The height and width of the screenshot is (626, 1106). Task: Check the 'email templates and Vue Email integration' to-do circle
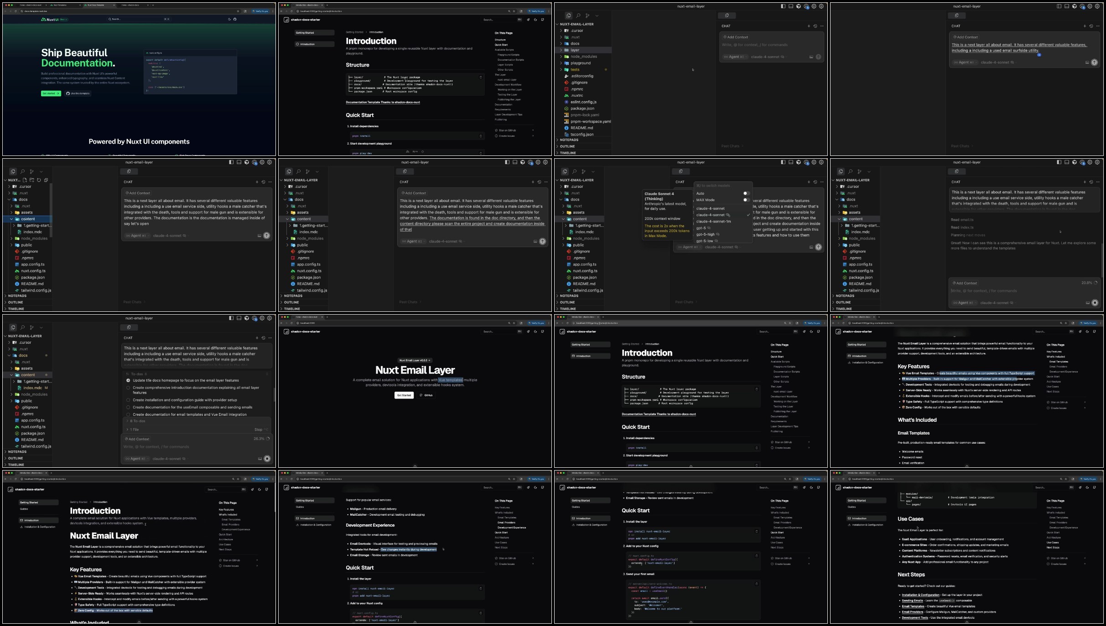[128, 414]
